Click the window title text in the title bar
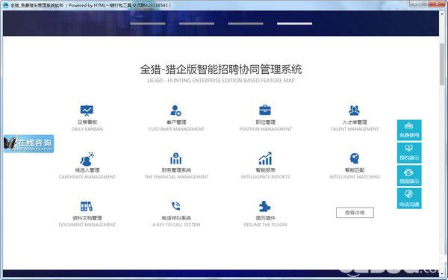448x280 pixels. tap(90, 5)
